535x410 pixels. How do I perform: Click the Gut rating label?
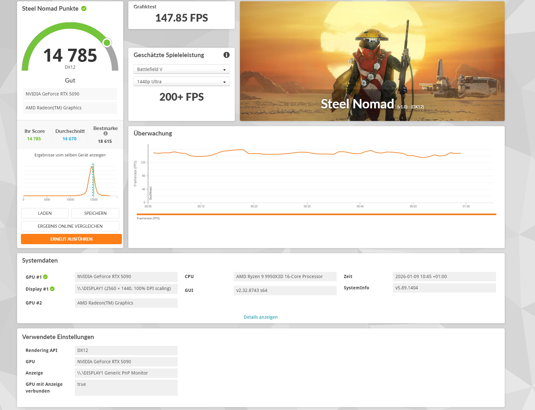(x=70, y=80)
